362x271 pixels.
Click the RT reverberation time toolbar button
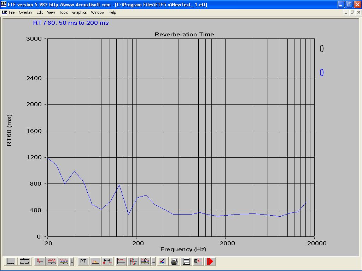click(x=83, y=261)
